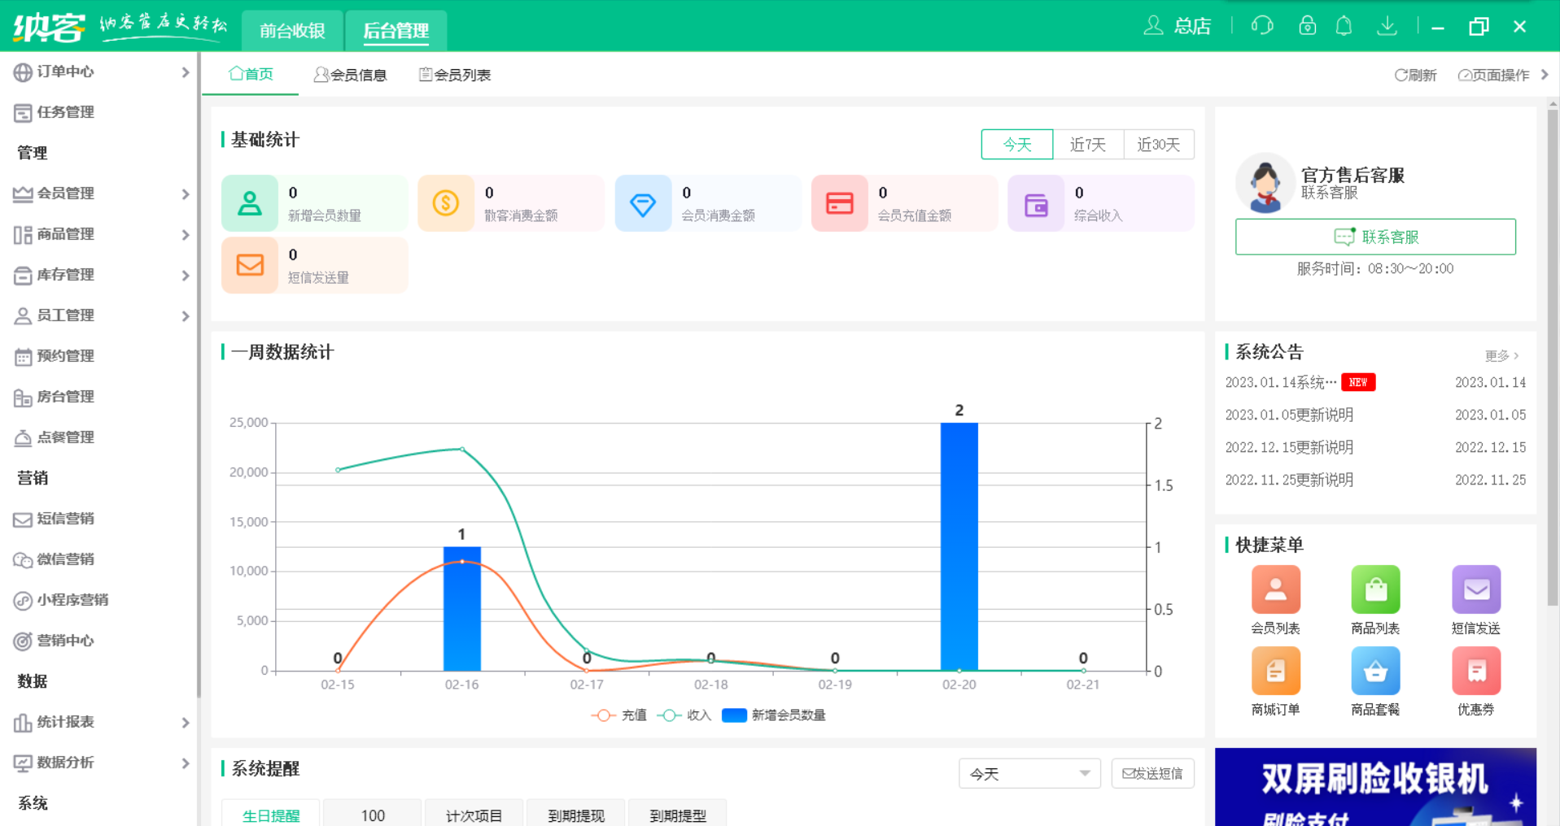Toggle the 充值 series in the chart legend
Viewport: 1560px width, 826px height.
[619, 715]
